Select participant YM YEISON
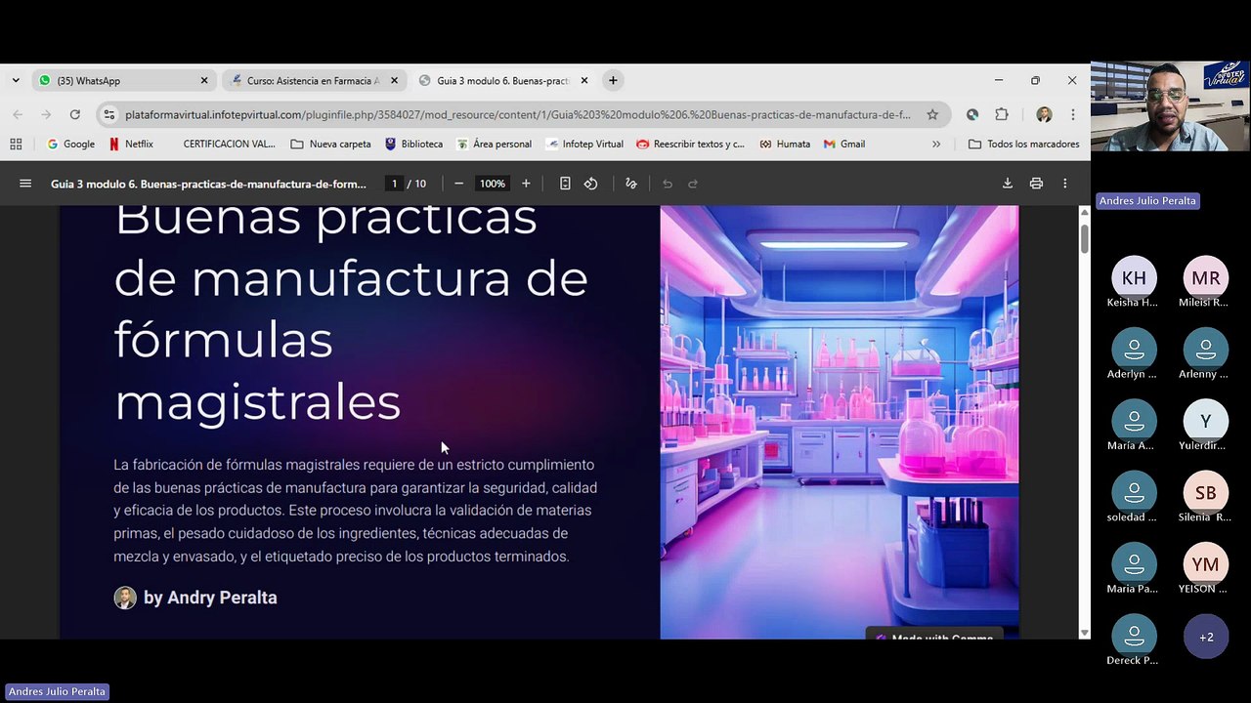Image resolution: width=1251 pixels, height=703 pixels. coord(1205,570)
